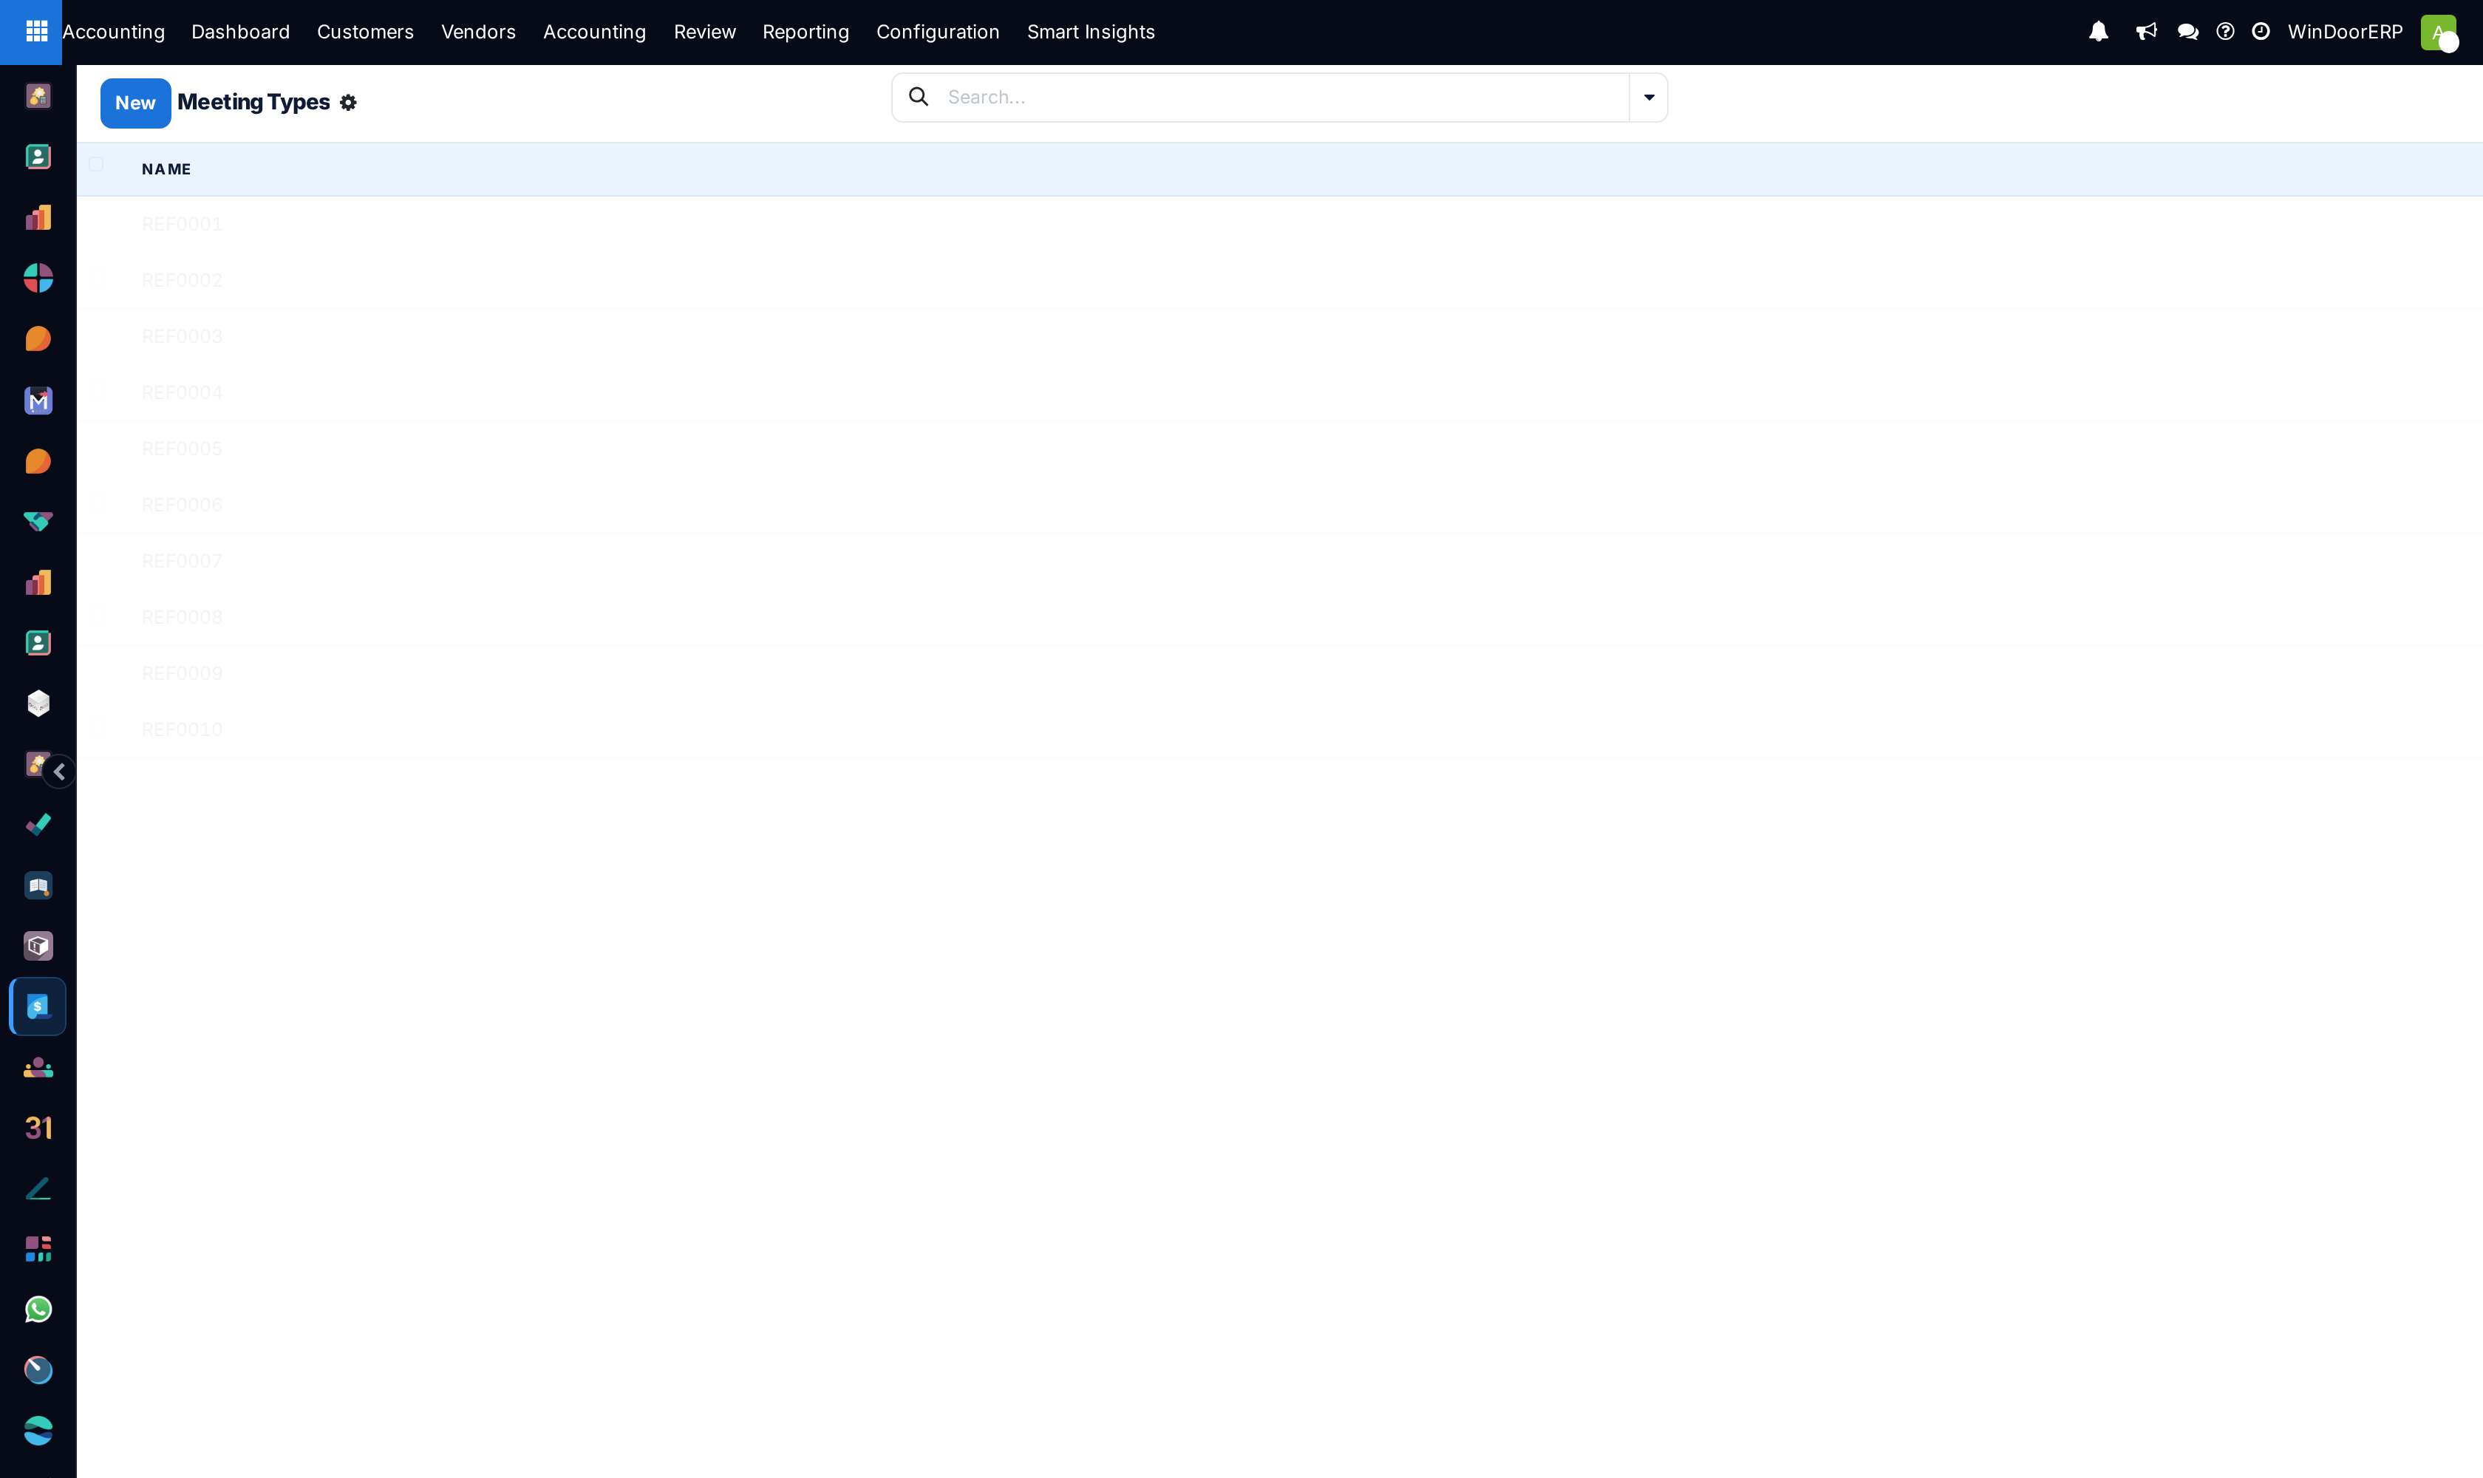The image size is (2483, 1478).
Task: Open the Reporting menu
Action: [805, 32]
